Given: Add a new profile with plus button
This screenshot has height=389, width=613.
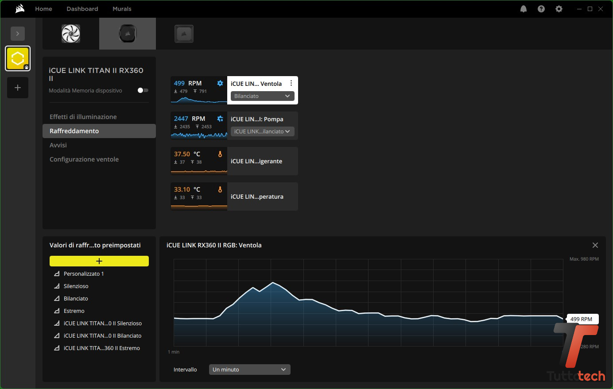Looking at the screenshot, I should 18,88.
